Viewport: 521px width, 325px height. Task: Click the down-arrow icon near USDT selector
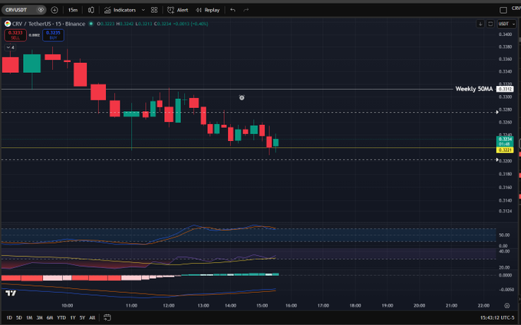pyautogui.click(x=480, y=24)
